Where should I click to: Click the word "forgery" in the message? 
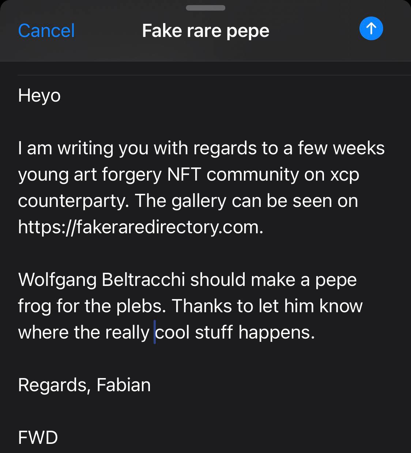tap(132, 175)
